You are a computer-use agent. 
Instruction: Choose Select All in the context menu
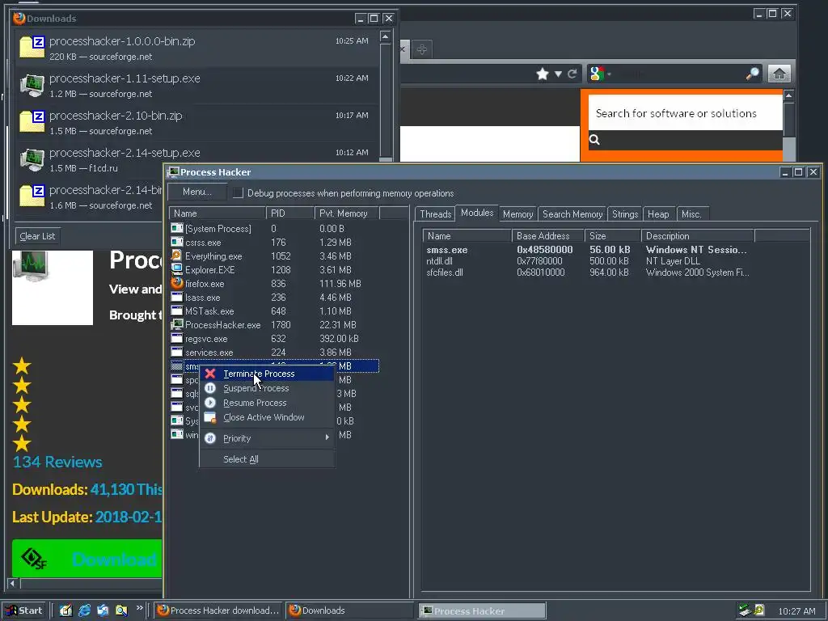click(267, 459)
